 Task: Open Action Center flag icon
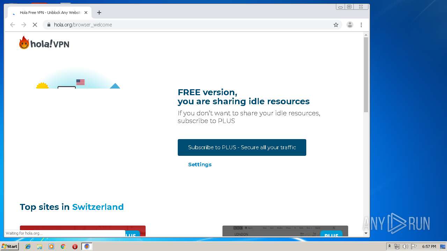[x=414, y=246]
